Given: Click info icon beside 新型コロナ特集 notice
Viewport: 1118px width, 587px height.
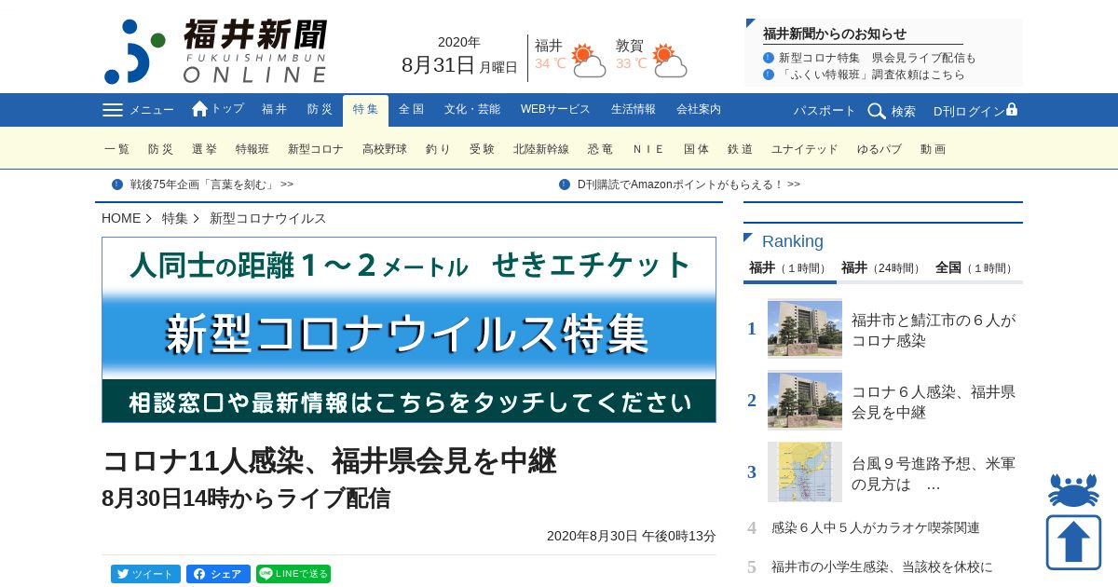Looking at the screenshot, I should (769, 58).
